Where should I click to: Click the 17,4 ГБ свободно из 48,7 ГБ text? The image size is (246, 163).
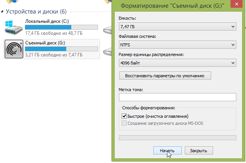pos(54,33)
